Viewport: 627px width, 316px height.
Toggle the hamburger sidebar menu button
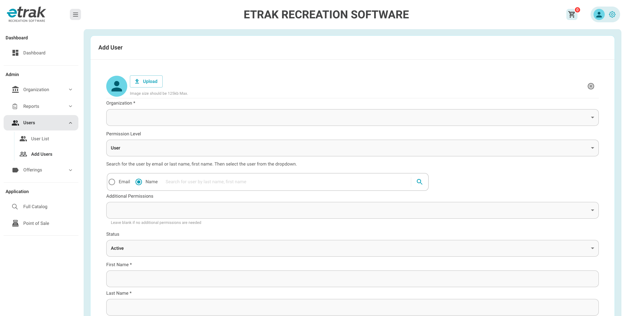tap(75, 14)
